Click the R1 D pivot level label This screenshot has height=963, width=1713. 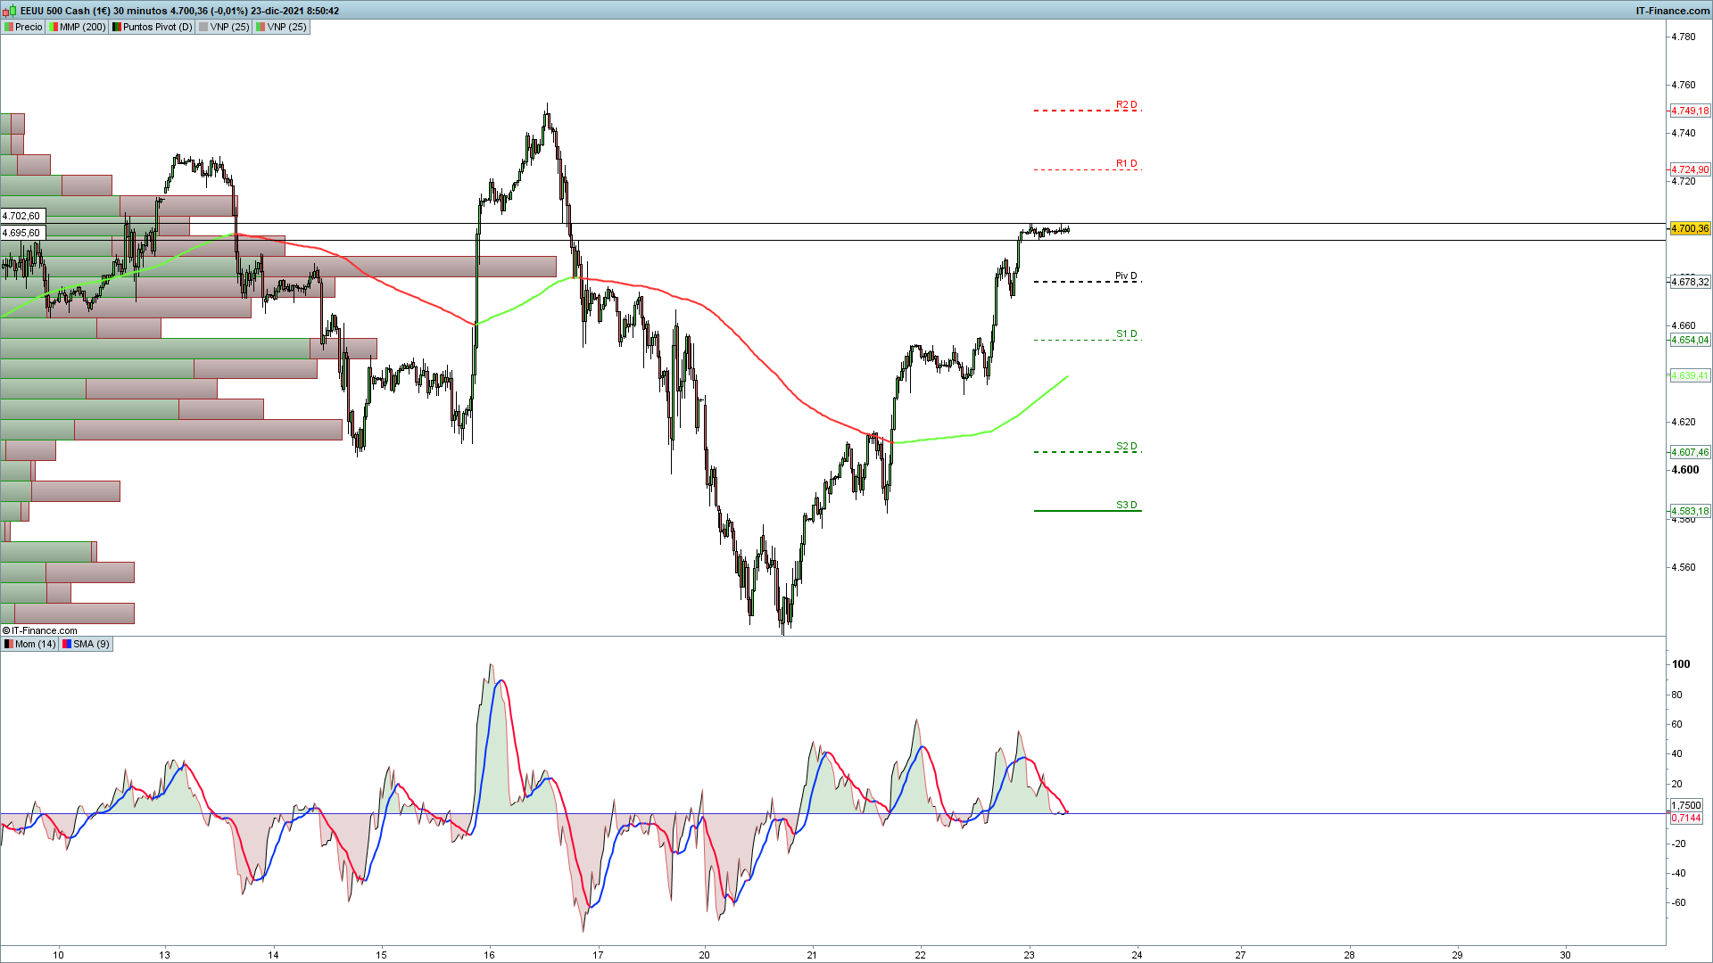(1127, 164)
